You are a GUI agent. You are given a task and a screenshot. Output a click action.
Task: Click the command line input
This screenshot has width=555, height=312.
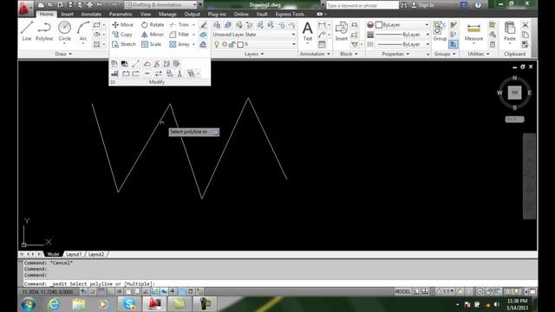(x=279, y=283)
